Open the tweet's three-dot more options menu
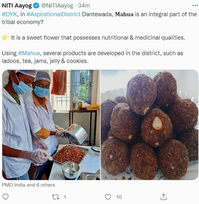 [x=195, y=6]
